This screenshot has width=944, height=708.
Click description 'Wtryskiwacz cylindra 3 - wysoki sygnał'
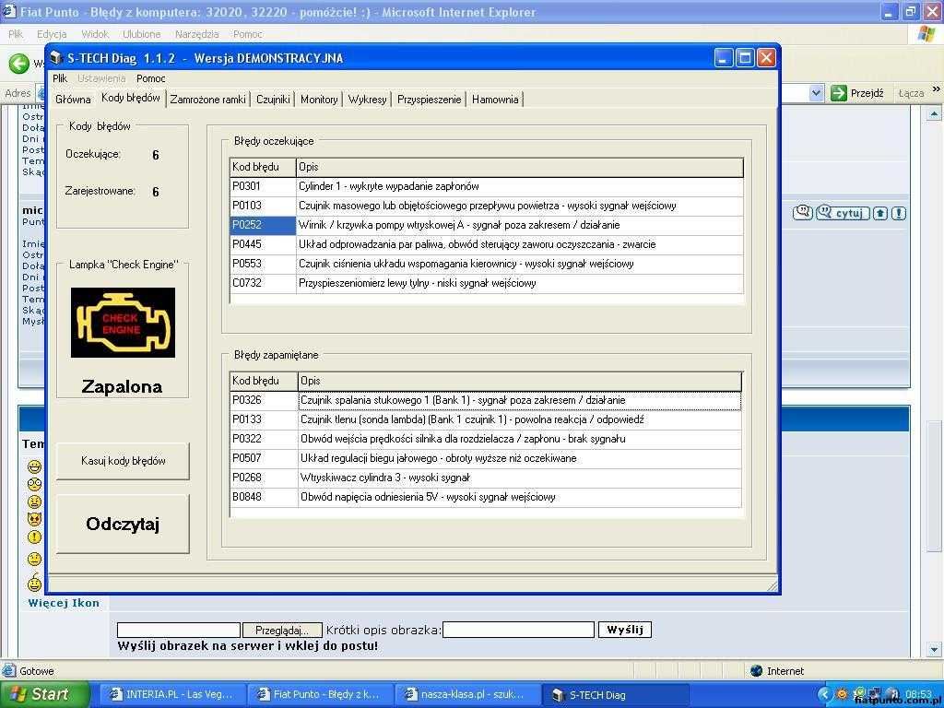tap(385, 478)
